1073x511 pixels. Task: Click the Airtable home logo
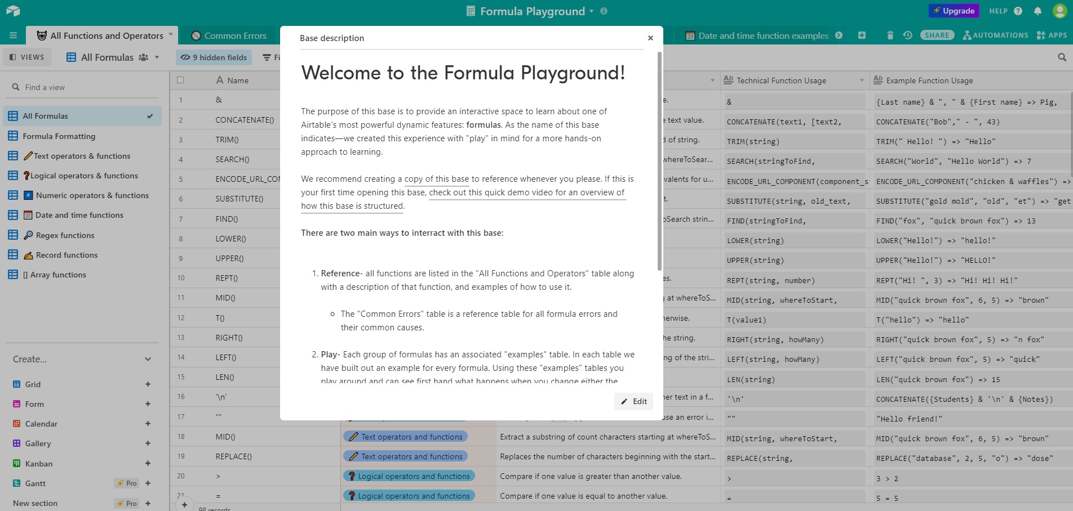13,11
